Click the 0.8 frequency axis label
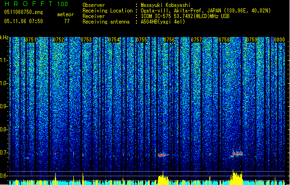 tap(3, 129)
